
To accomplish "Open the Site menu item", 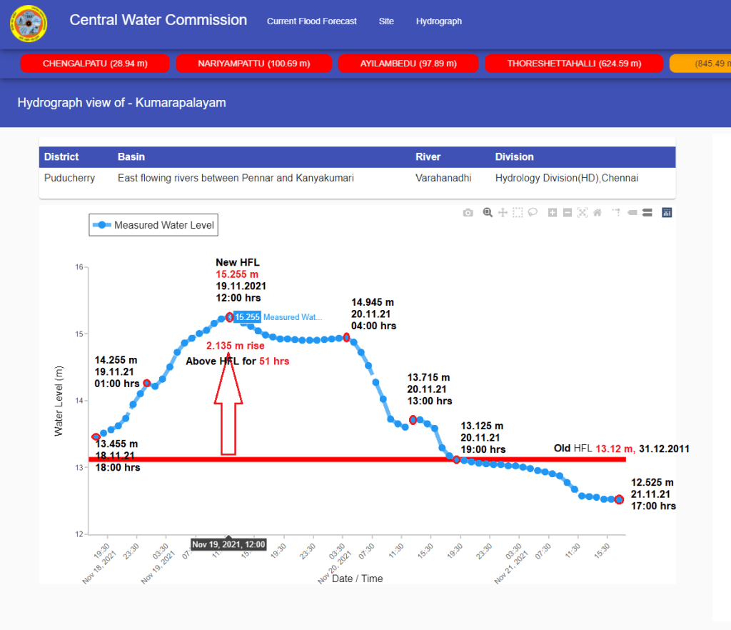I will pyautogui.click(x=386, y=21).
